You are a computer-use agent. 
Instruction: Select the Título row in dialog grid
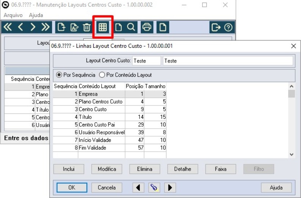tap(110, 117)
